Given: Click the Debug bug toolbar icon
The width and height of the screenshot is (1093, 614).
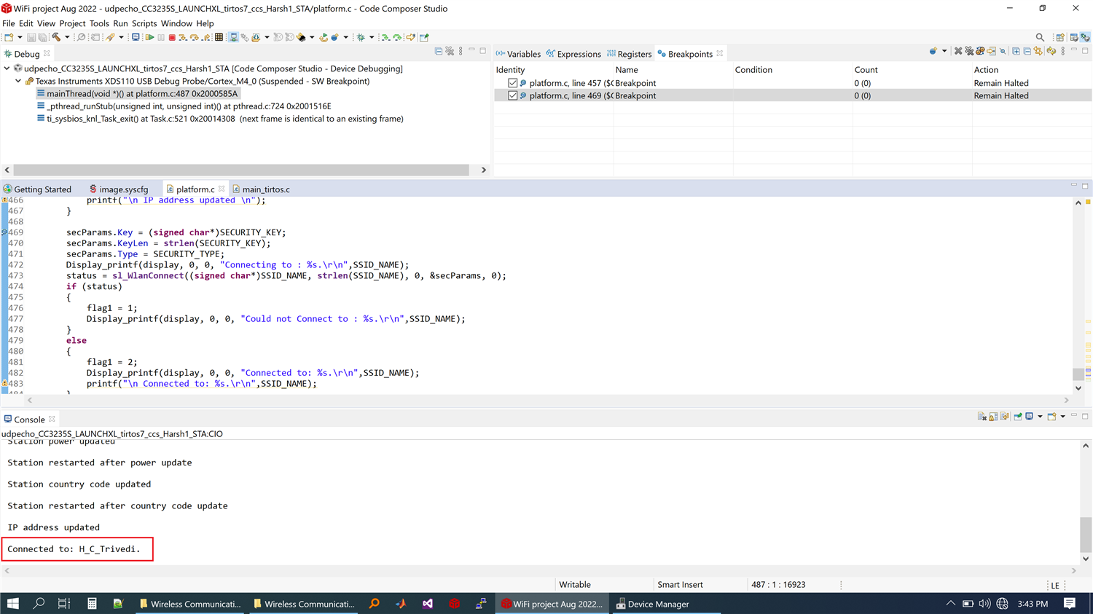Looking at the screenshot, I should tap(361, 37).
